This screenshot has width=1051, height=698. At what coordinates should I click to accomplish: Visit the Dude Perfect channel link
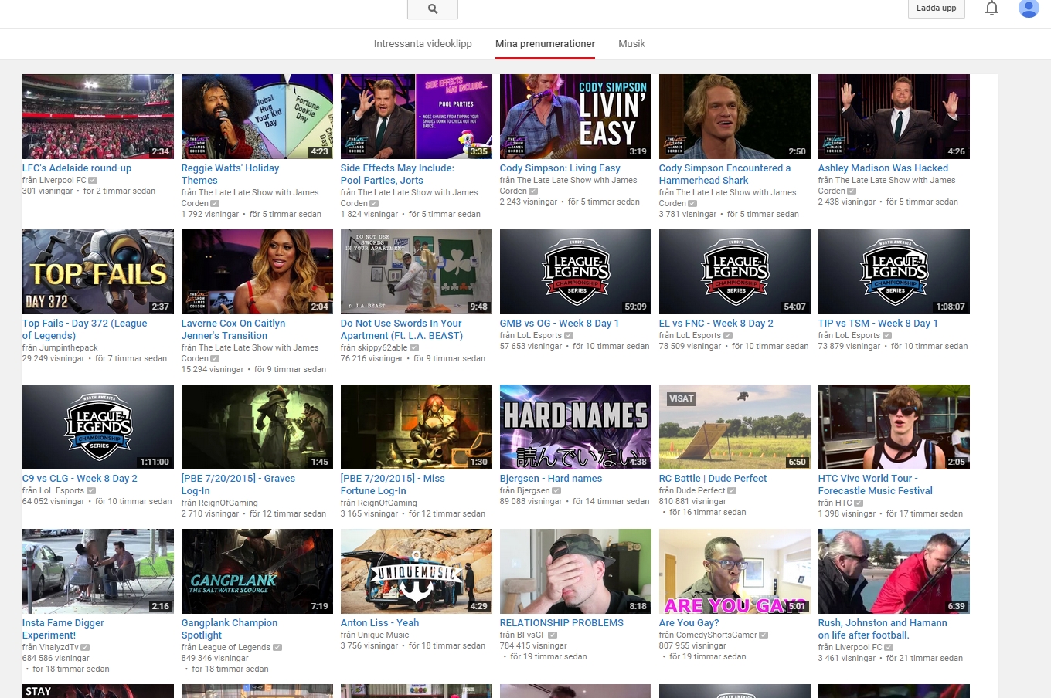[x=701, y=490]
